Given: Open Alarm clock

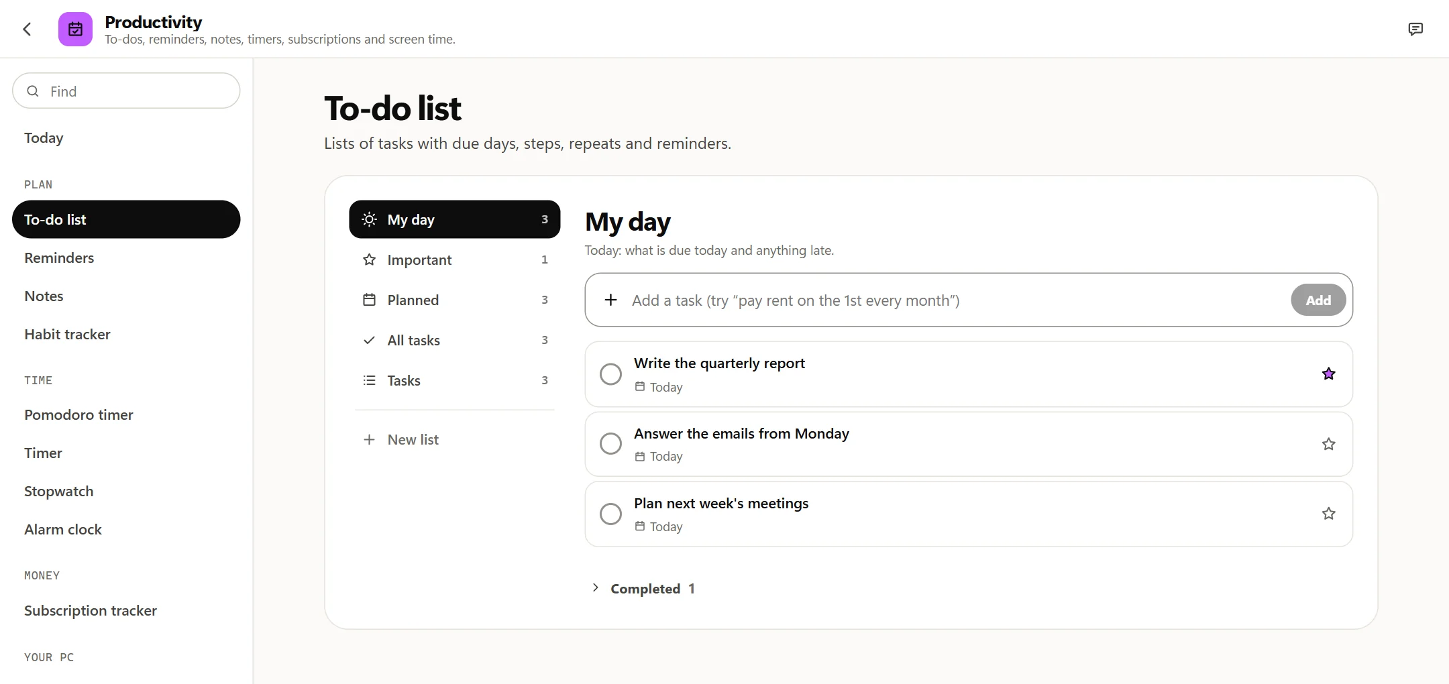Looking at the screenshot, I should [126, 529].
